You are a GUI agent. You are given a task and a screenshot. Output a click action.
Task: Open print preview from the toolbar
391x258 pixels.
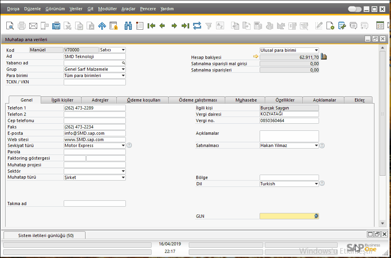10,26
